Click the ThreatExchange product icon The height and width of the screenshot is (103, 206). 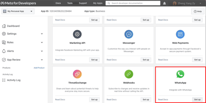(x=77, y=74)
